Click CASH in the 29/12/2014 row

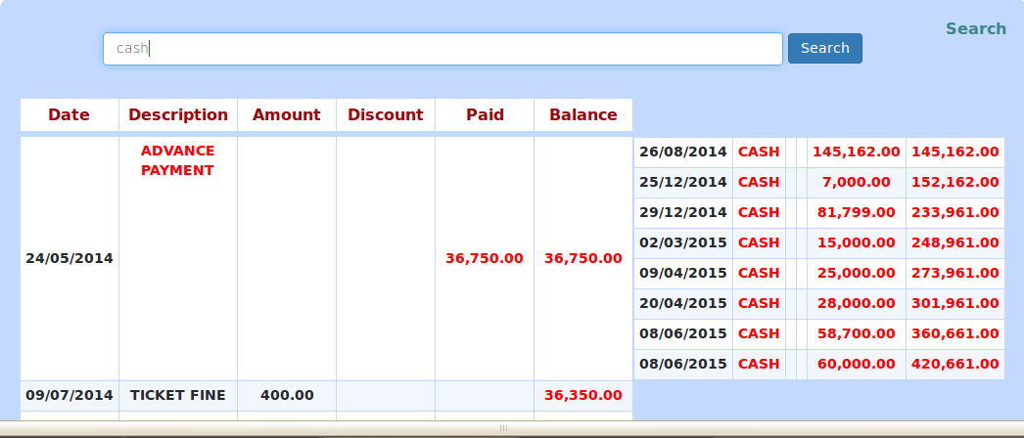coord(759,212)
